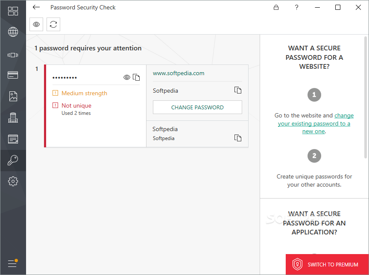Screen dimensions: 369x275
Task: Open Settings gear in sidebar
Action: pyautogui.click(x=13, y=181)
